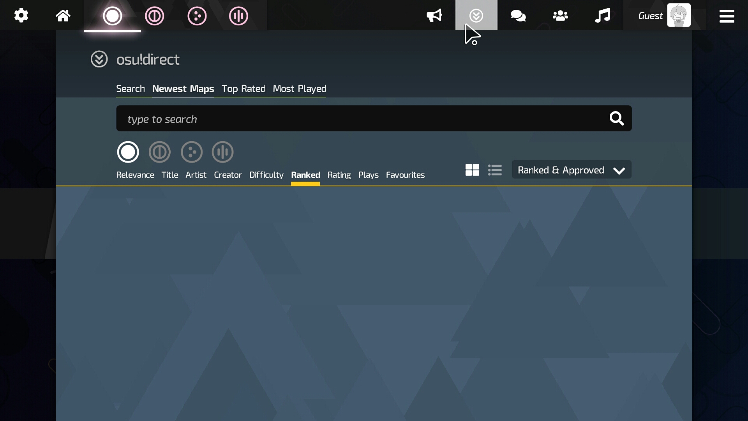The height and width of the screenshot is (421, 748).
Task: Switch to grid panel view
Action: (x=472, y=170)
